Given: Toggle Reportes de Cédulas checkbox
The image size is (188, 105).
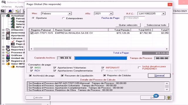Looking at the screenshot, I should (105, 76).
